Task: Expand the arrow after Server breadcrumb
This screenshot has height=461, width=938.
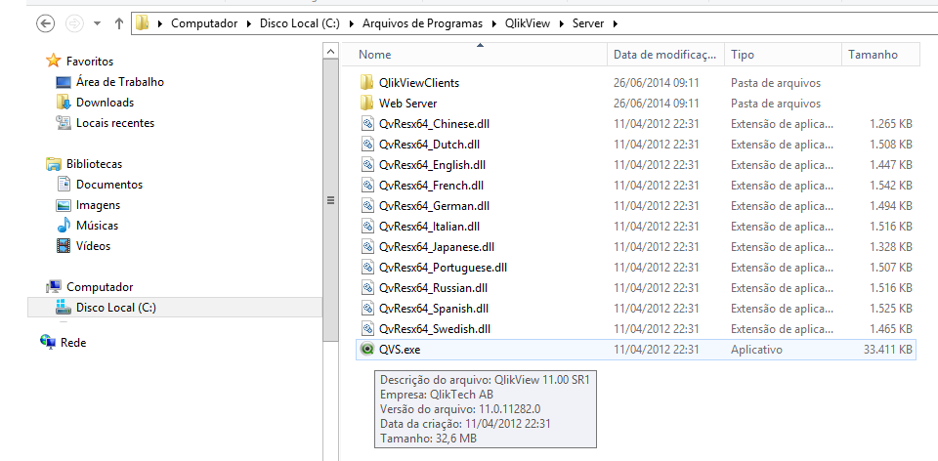Action: [x=615, y=23]
